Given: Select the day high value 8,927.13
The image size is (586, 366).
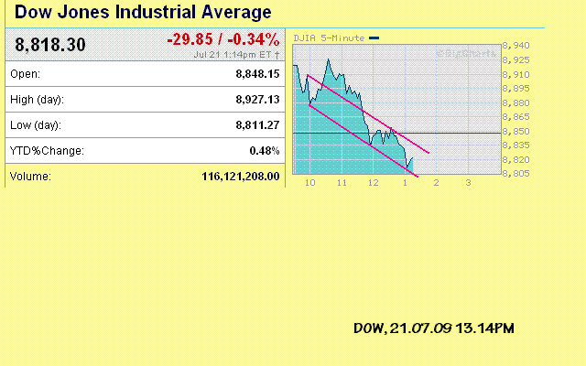Looking at the screenshot, I should 257,100.
